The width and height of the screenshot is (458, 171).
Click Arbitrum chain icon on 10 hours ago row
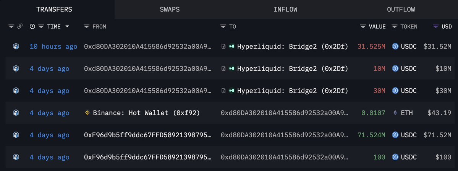point(16,47)
